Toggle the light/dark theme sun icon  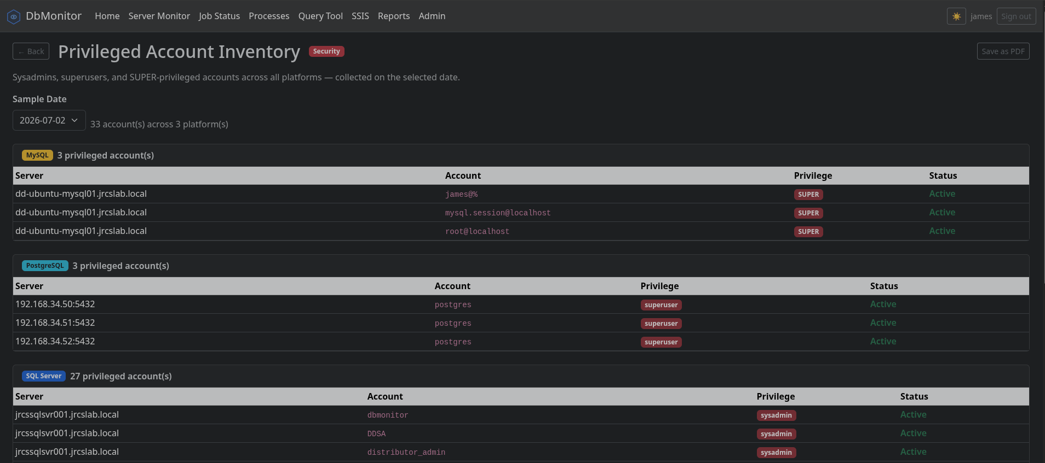tap(956, 16)
